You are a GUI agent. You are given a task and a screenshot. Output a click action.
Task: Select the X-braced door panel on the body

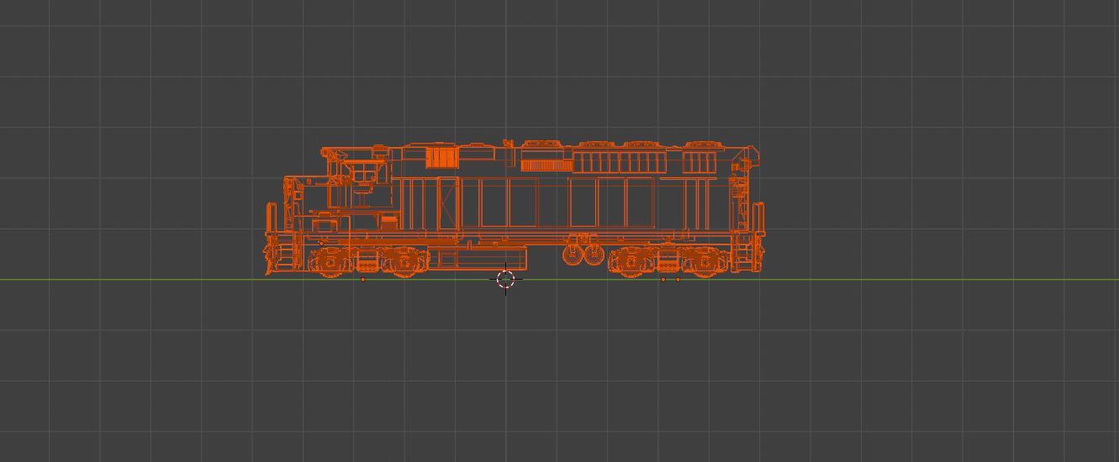(448, 203)
